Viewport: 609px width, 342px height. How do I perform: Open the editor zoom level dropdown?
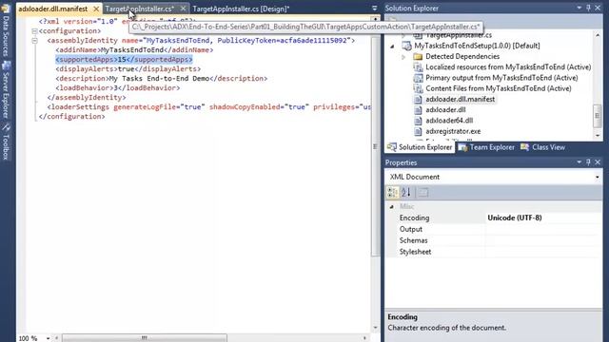click(x=48, y=338)
